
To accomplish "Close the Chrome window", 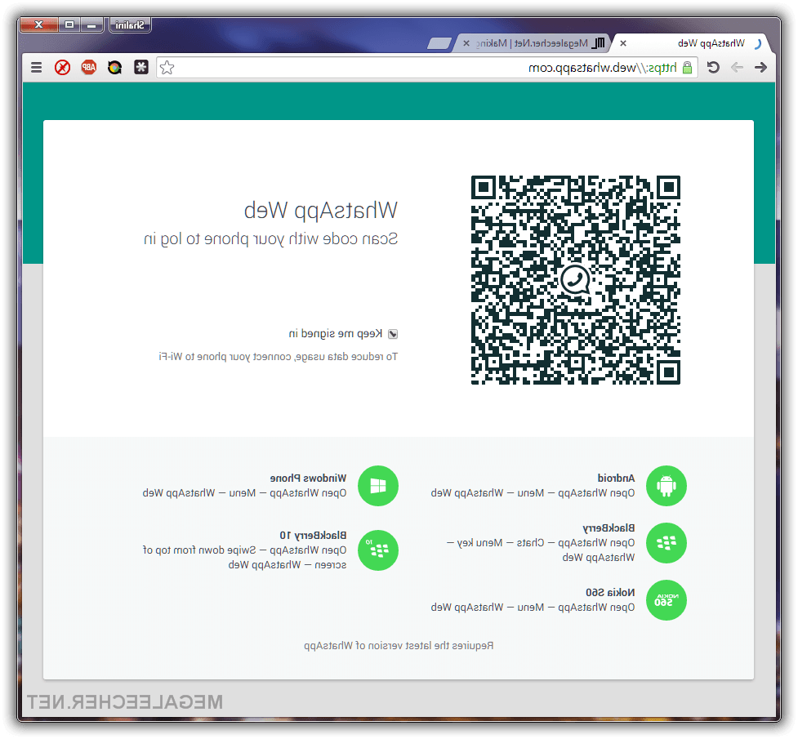I will coord(38,24).
